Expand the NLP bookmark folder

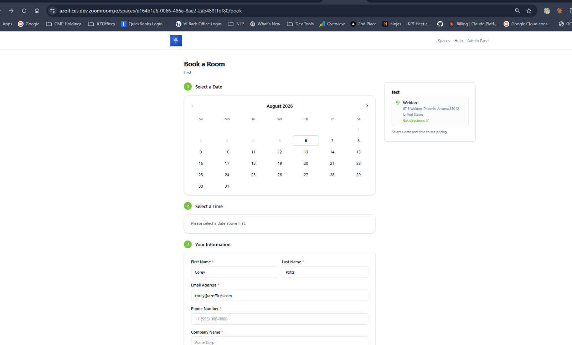coord(236,24)
